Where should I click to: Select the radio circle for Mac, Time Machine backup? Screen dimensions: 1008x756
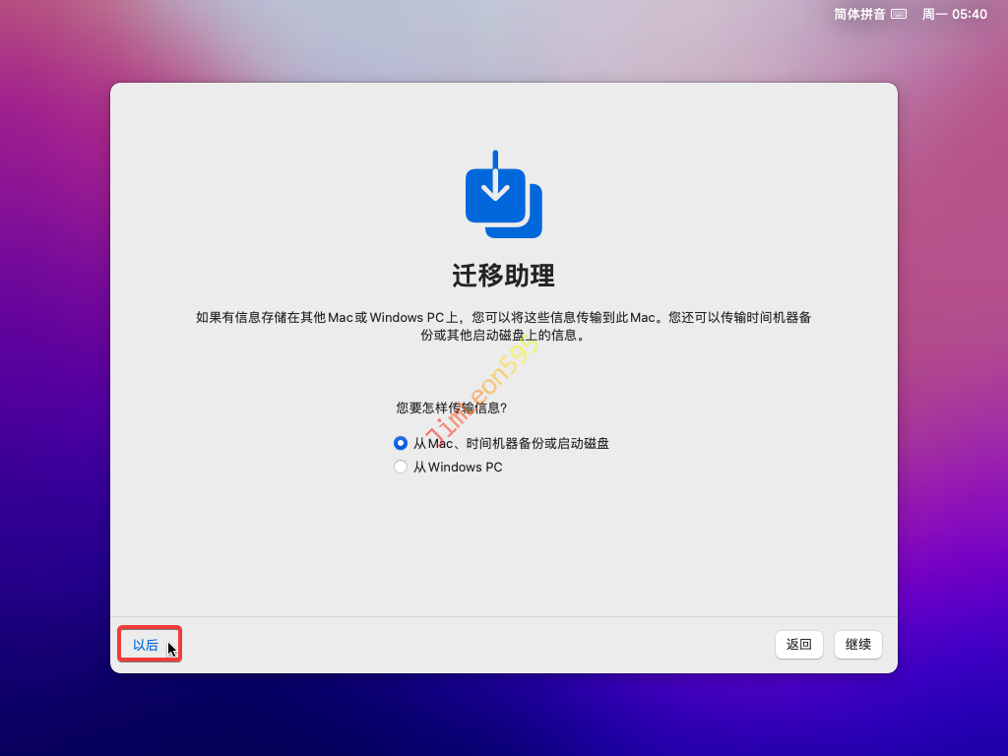click(x=401, y=444)
